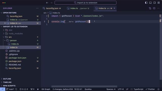Open remote window indicator in status bar

pos(3,89)
